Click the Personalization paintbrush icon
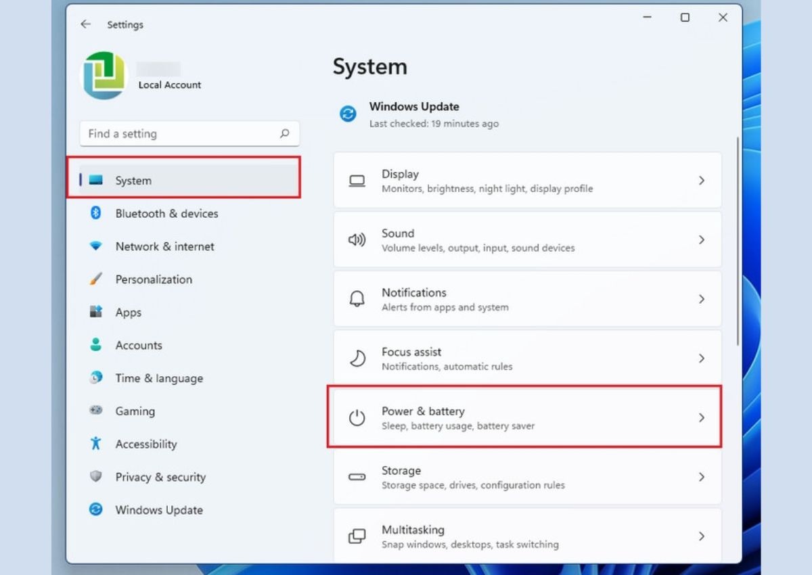 click(96, 279)
